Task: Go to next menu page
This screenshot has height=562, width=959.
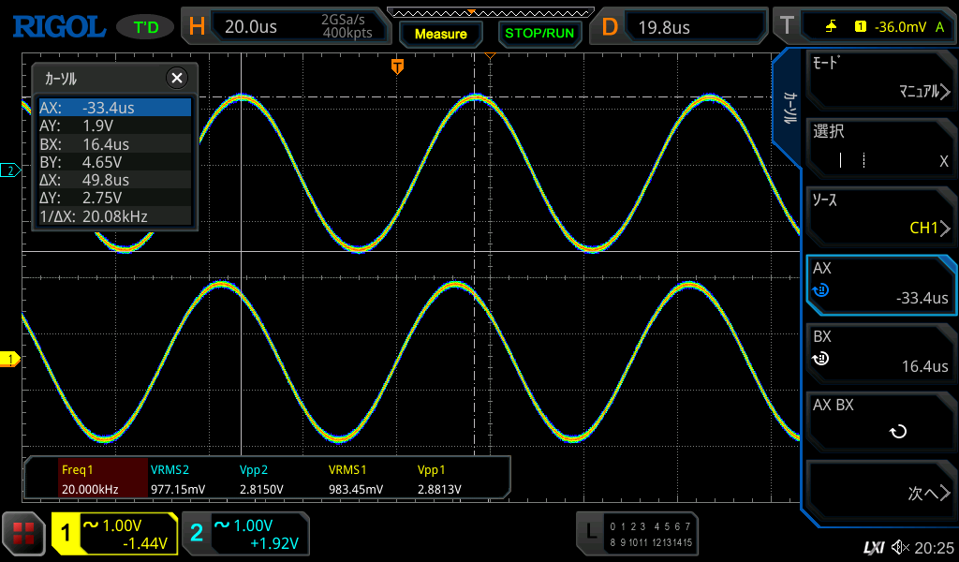Action: tap(880, 494)
